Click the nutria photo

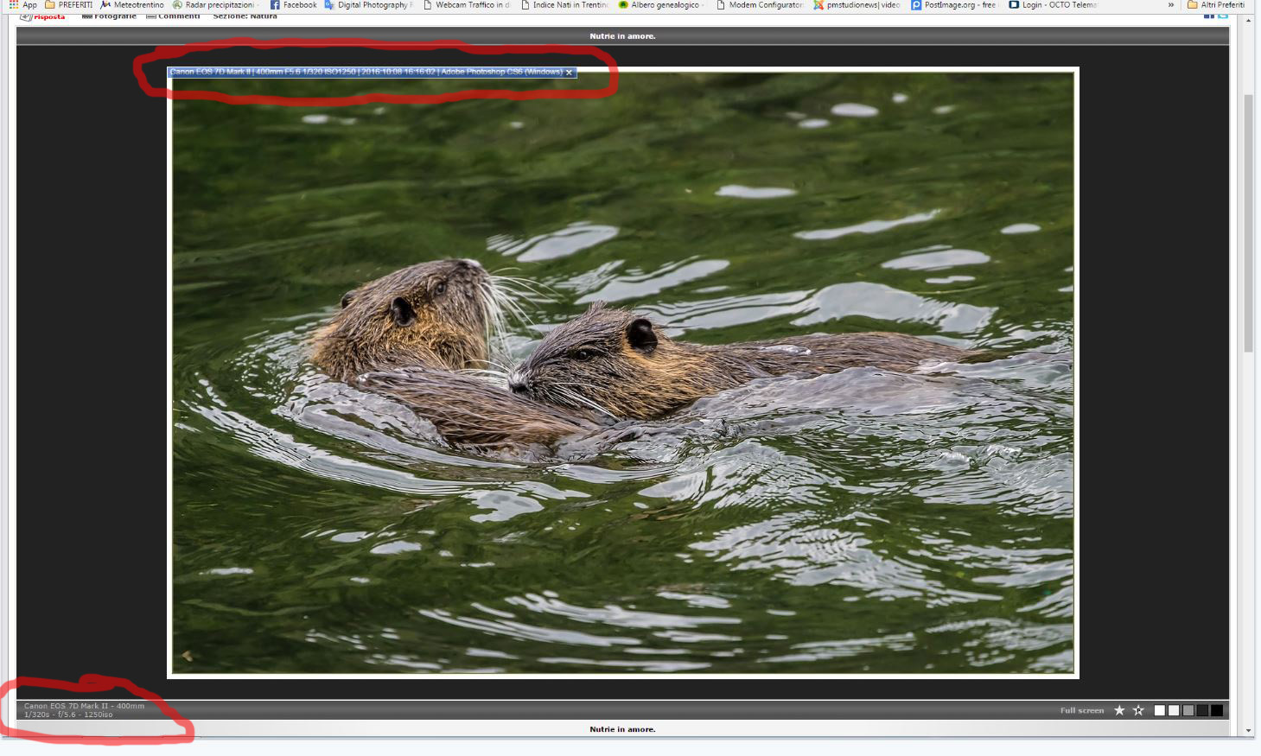pos(623,372)
